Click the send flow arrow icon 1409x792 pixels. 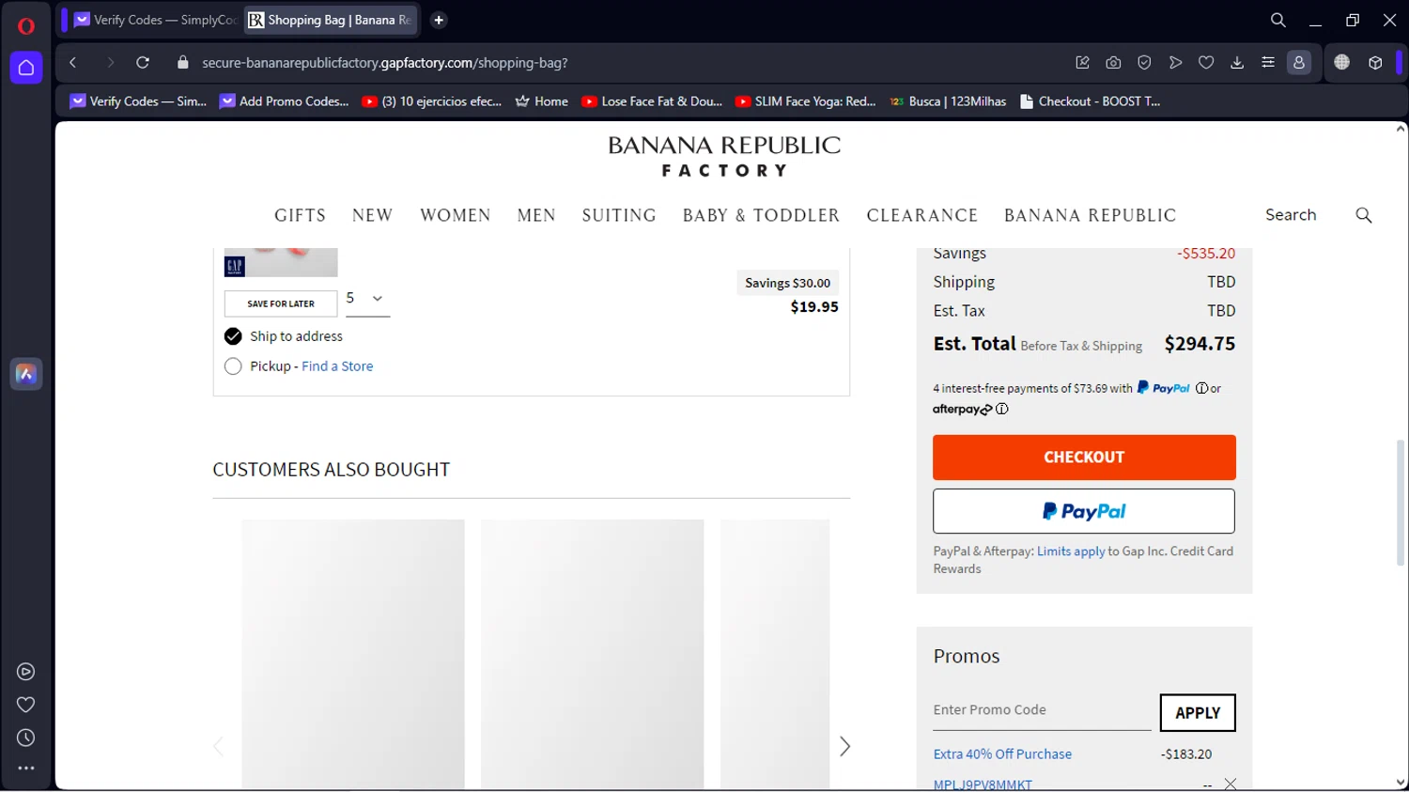point(1175,63)
